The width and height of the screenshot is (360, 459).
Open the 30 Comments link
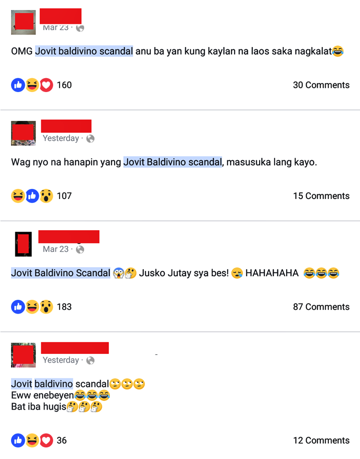point(321,85)
